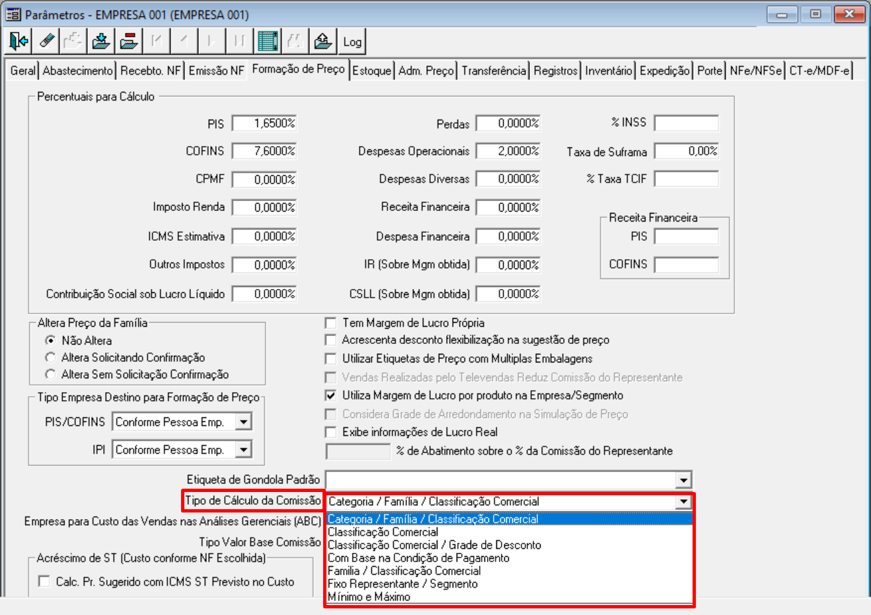Screen dimensions: 871x615
Task: Select Altera Solicitando Confirmação option
Action: (x=50, y=357)
